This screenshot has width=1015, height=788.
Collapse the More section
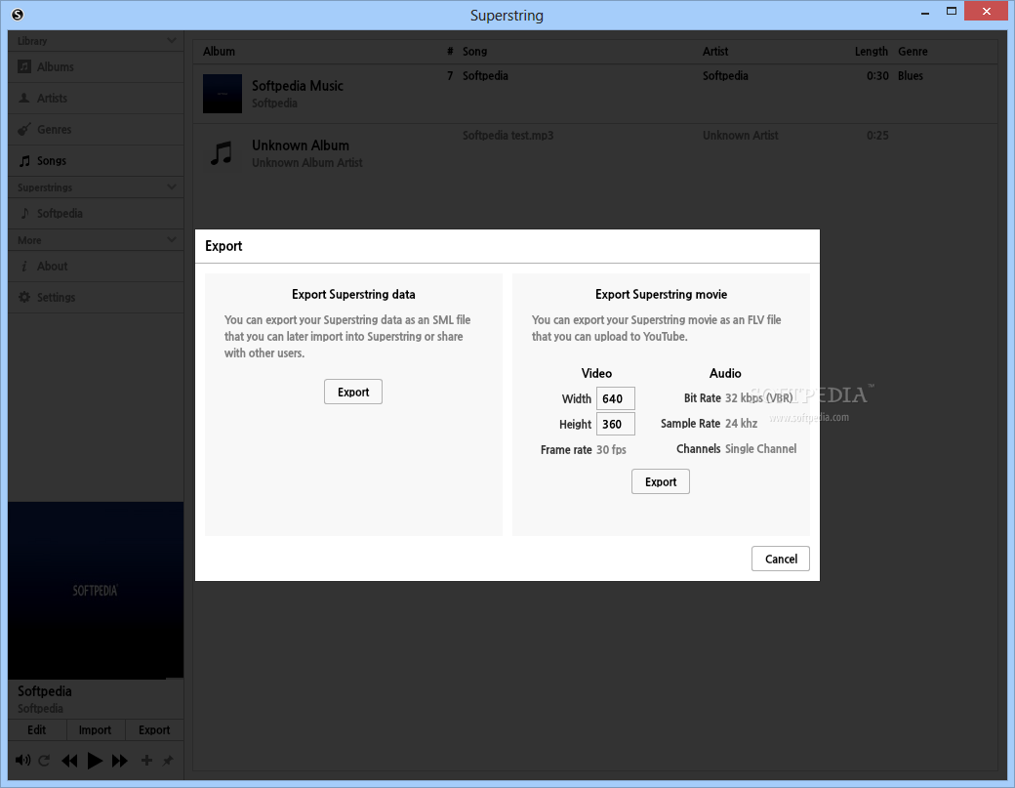(171, 239)
